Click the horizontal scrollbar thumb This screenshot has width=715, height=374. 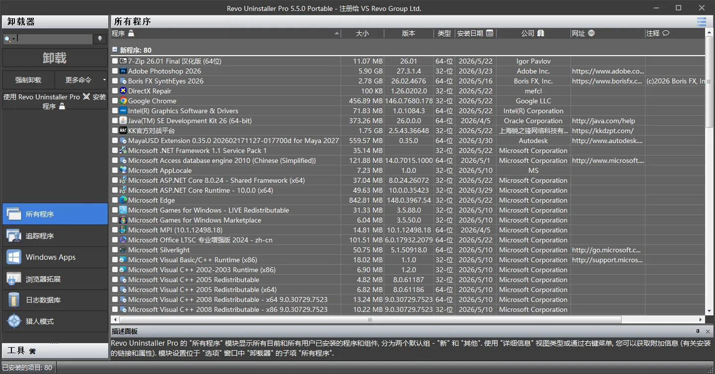coord(370,319)
